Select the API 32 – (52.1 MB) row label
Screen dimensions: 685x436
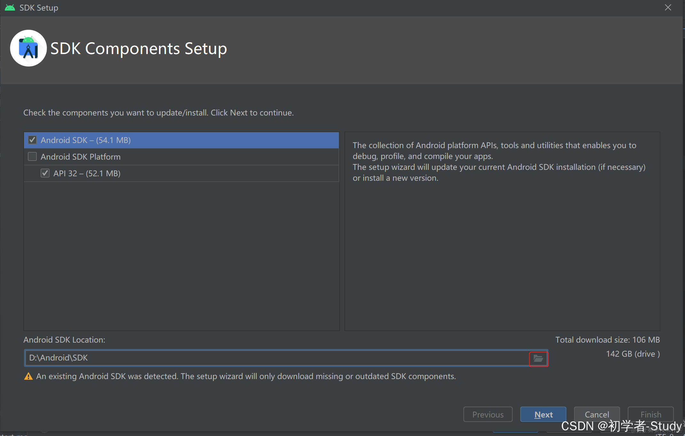[87, 173]
